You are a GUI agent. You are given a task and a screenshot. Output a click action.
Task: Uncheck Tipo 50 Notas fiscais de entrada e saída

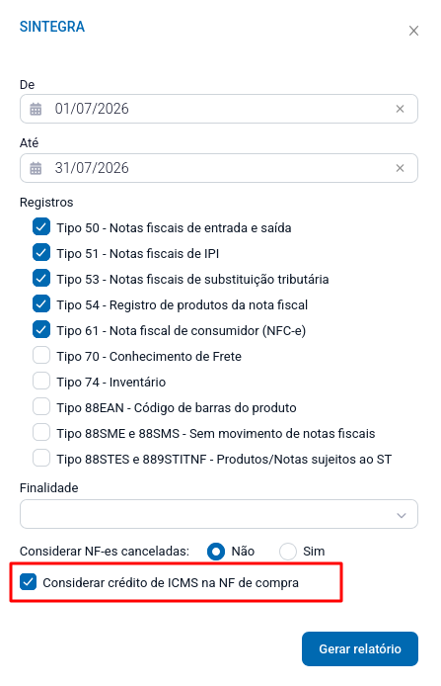coord(41,227)
